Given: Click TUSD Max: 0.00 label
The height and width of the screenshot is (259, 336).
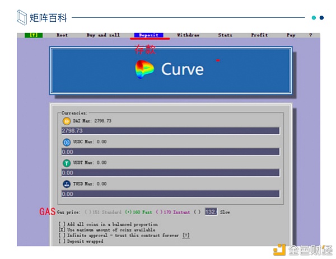Looking at the screenshot, I should click(90, 184).
